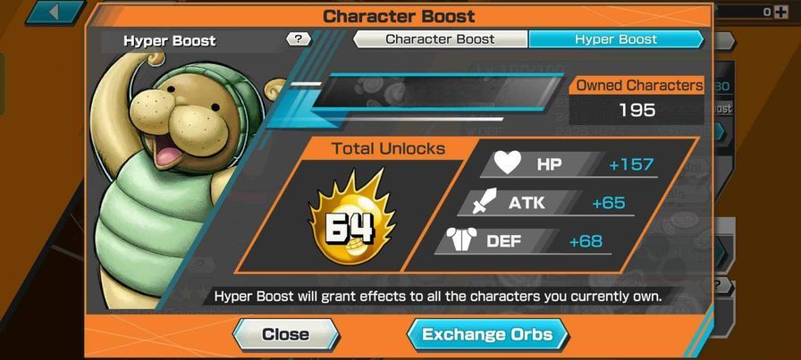Tap the Character Boost title bar
This screenshot has width=801, height=360.
coord(399,16)
